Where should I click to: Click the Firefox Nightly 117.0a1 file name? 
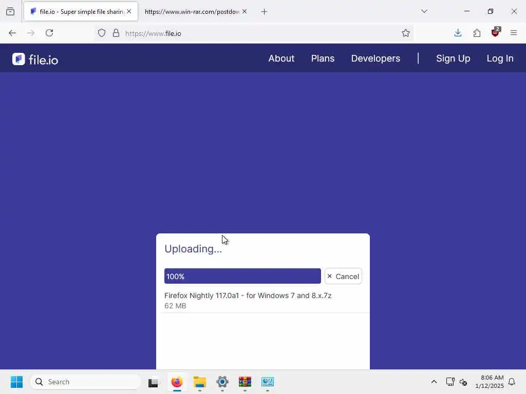[x=248, y=295]
